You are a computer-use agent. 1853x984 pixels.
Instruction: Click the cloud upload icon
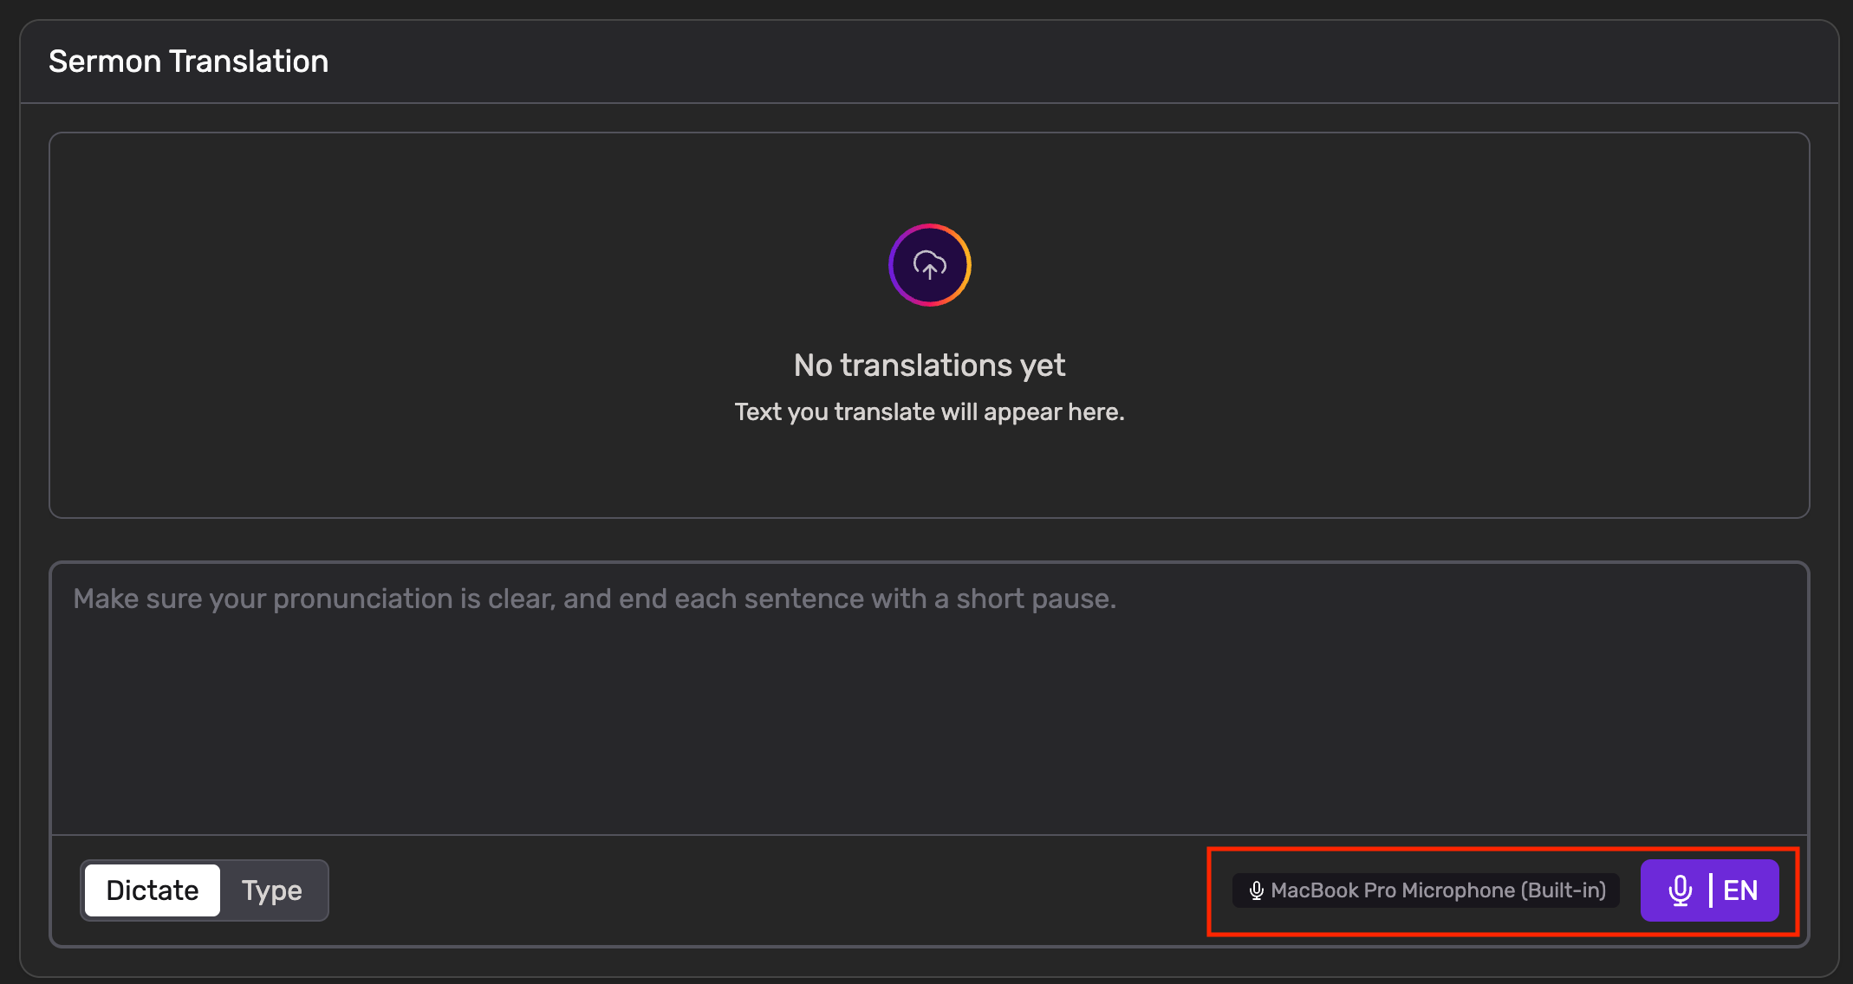[x=929, y=265]
